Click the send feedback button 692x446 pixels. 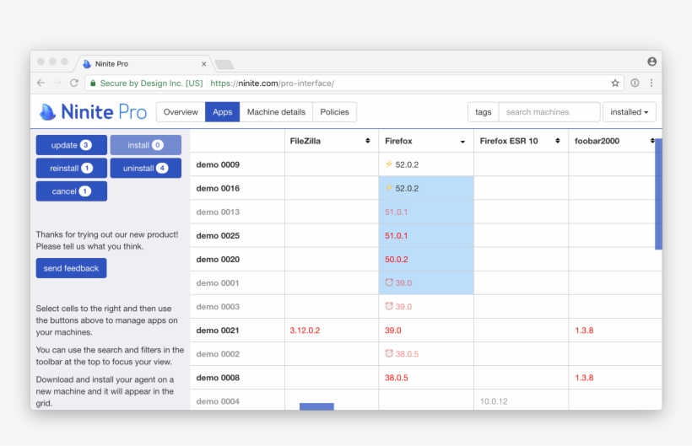(x=71, y=268)
